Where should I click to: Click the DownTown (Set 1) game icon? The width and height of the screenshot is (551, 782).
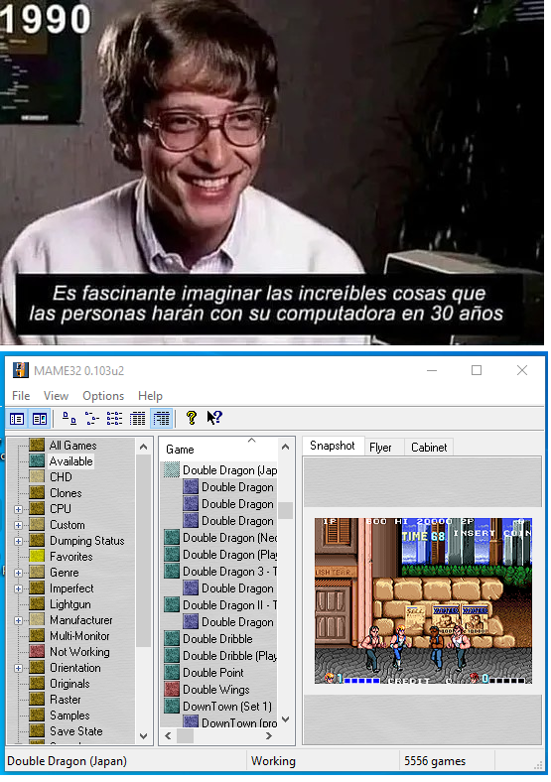tap(172, 707)
